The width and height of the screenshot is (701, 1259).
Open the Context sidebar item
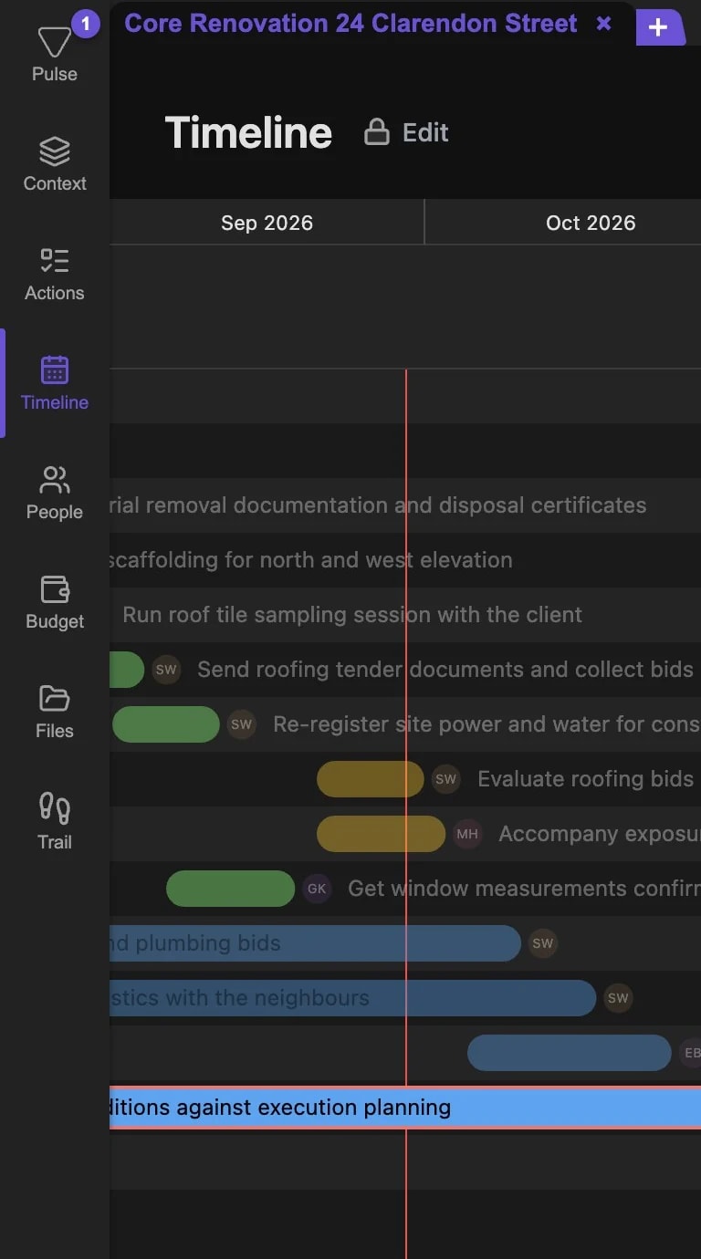55,164
